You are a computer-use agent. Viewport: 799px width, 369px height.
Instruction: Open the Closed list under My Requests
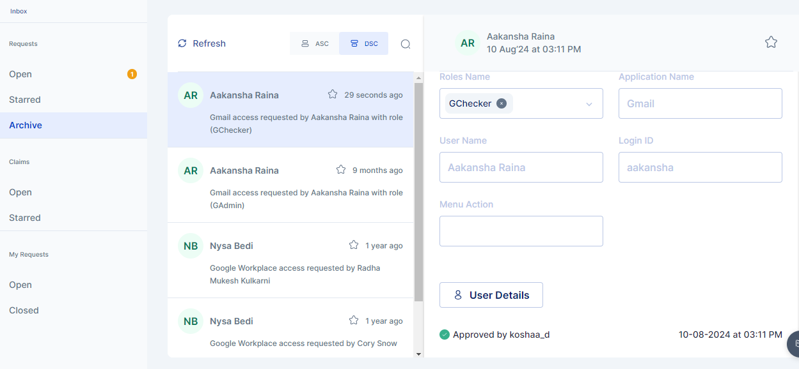click(x=24, y=310)
